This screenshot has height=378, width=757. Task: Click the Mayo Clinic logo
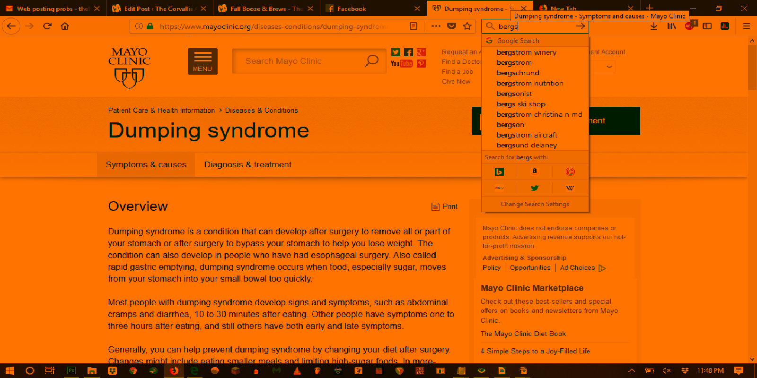129,68
